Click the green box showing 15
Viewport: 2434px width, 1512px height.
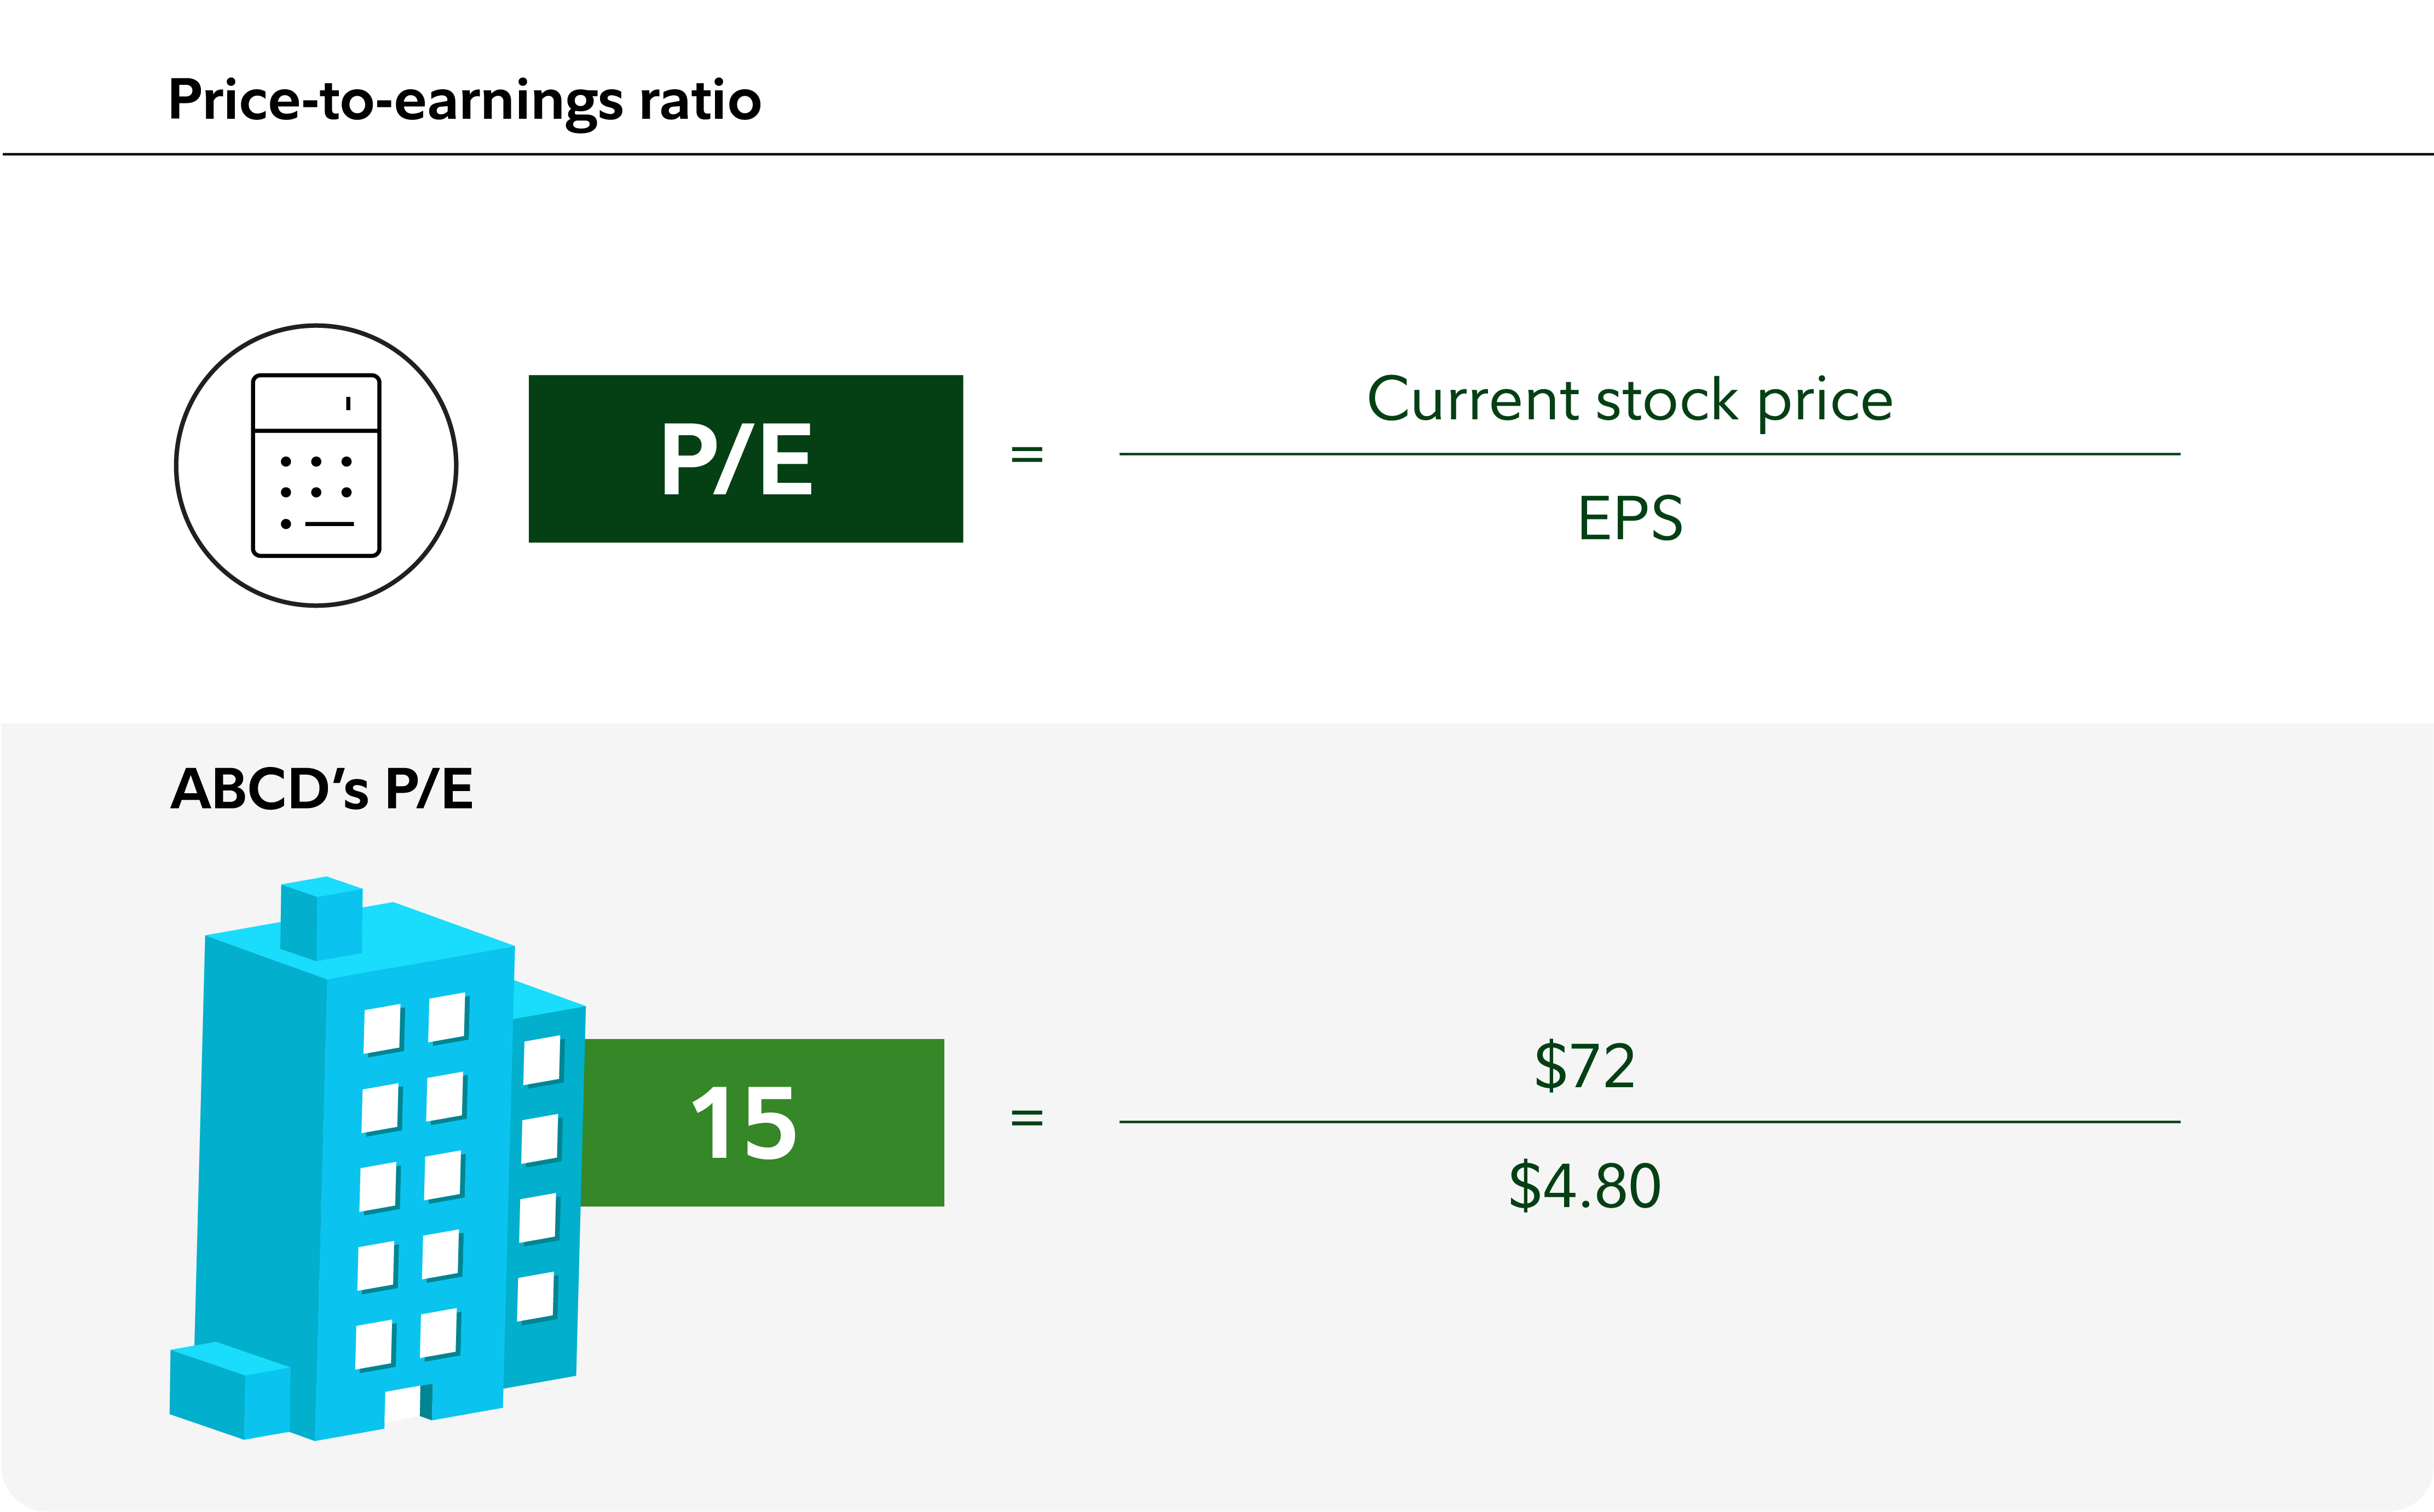(763, 1123)
